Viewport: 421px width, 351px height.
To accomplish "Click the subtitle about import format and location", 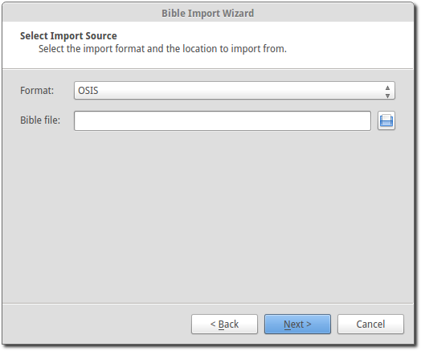I will [x=162, y=49].
